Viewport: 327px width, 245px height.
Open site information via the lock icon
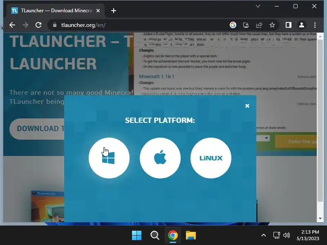(55, 25)
